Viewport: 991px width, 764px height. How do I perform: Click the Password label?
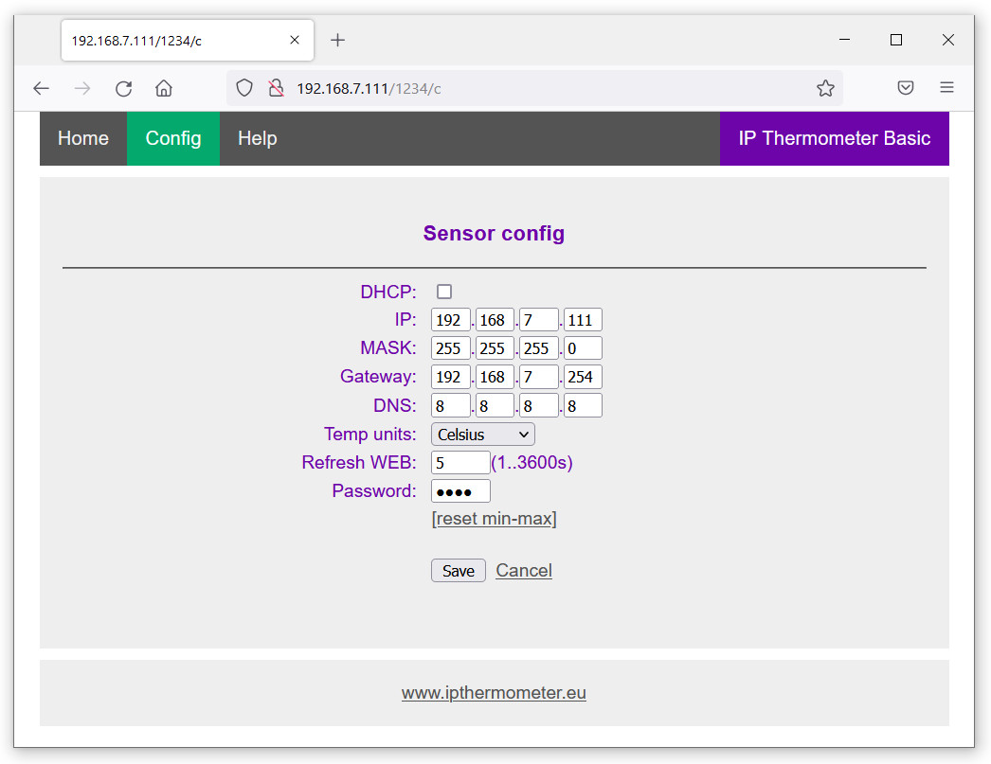(374, 491)
